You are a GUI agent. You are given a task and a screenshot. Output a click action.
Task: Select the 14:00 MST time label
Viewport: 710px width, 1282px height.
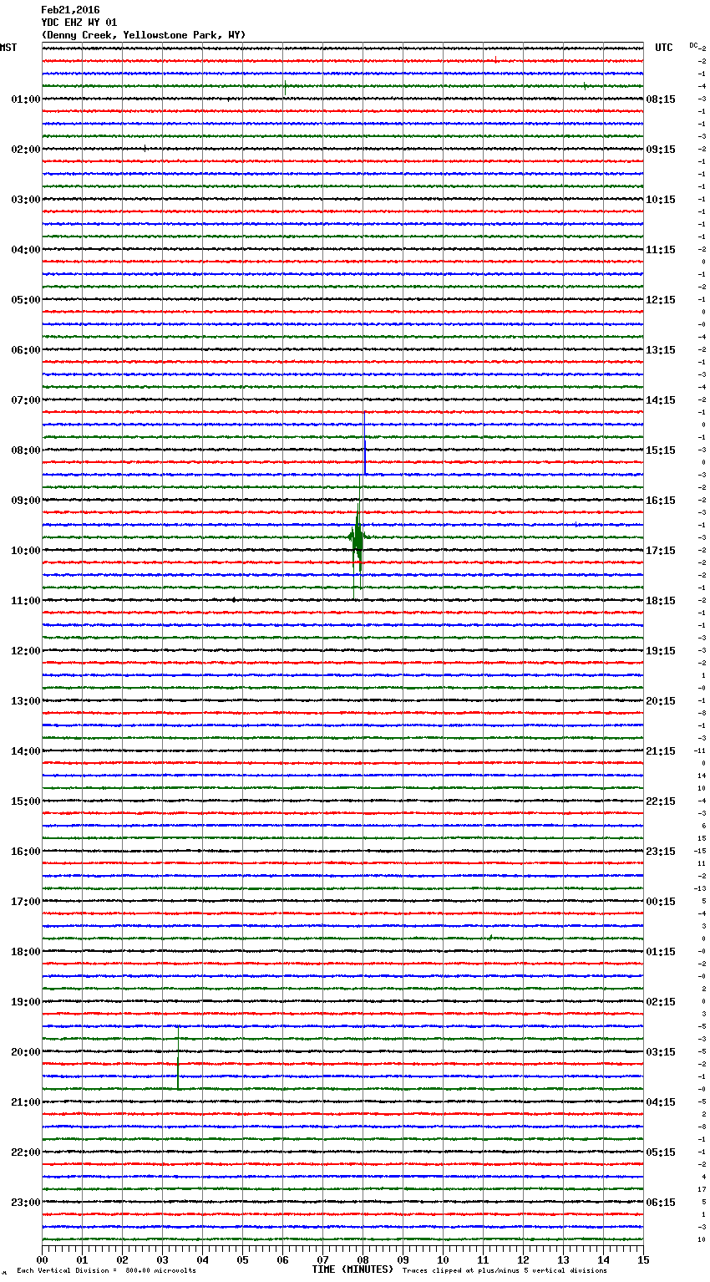coord(26,751)
